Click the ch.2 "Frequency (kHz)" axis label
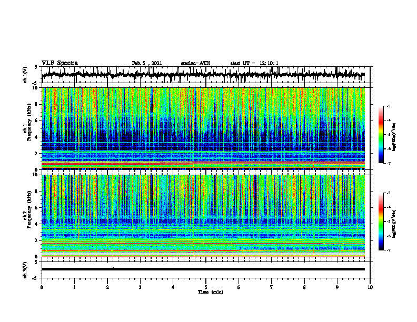Viewport: 417px width, 322px height. pyautogui.click(x=29, y=209)
